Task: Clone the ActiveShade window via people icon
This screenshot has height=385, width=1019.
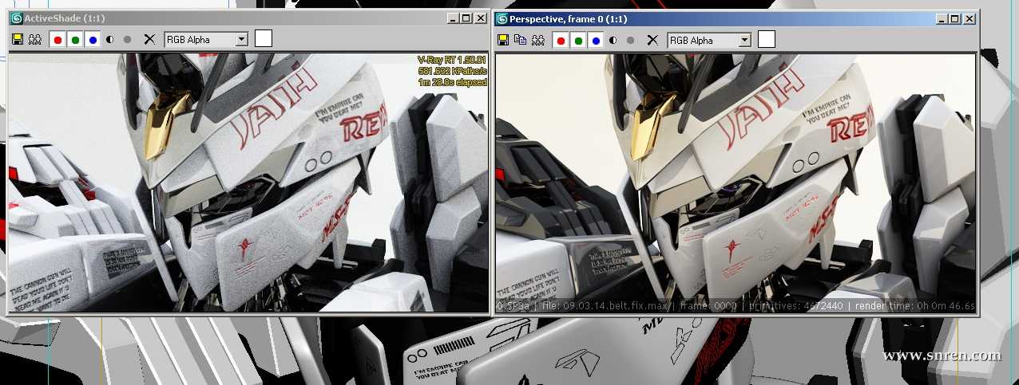Action: [34, 39]
